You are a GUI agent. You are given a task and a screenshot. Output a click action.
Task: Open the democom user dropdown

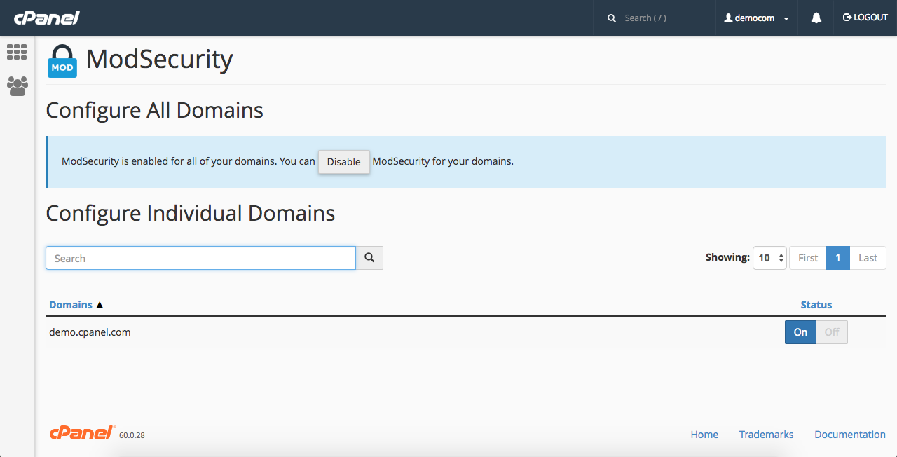[757, 18]
